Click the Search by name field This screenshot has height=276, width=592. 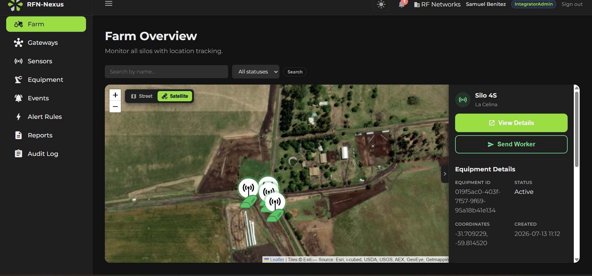pos(166,72)
